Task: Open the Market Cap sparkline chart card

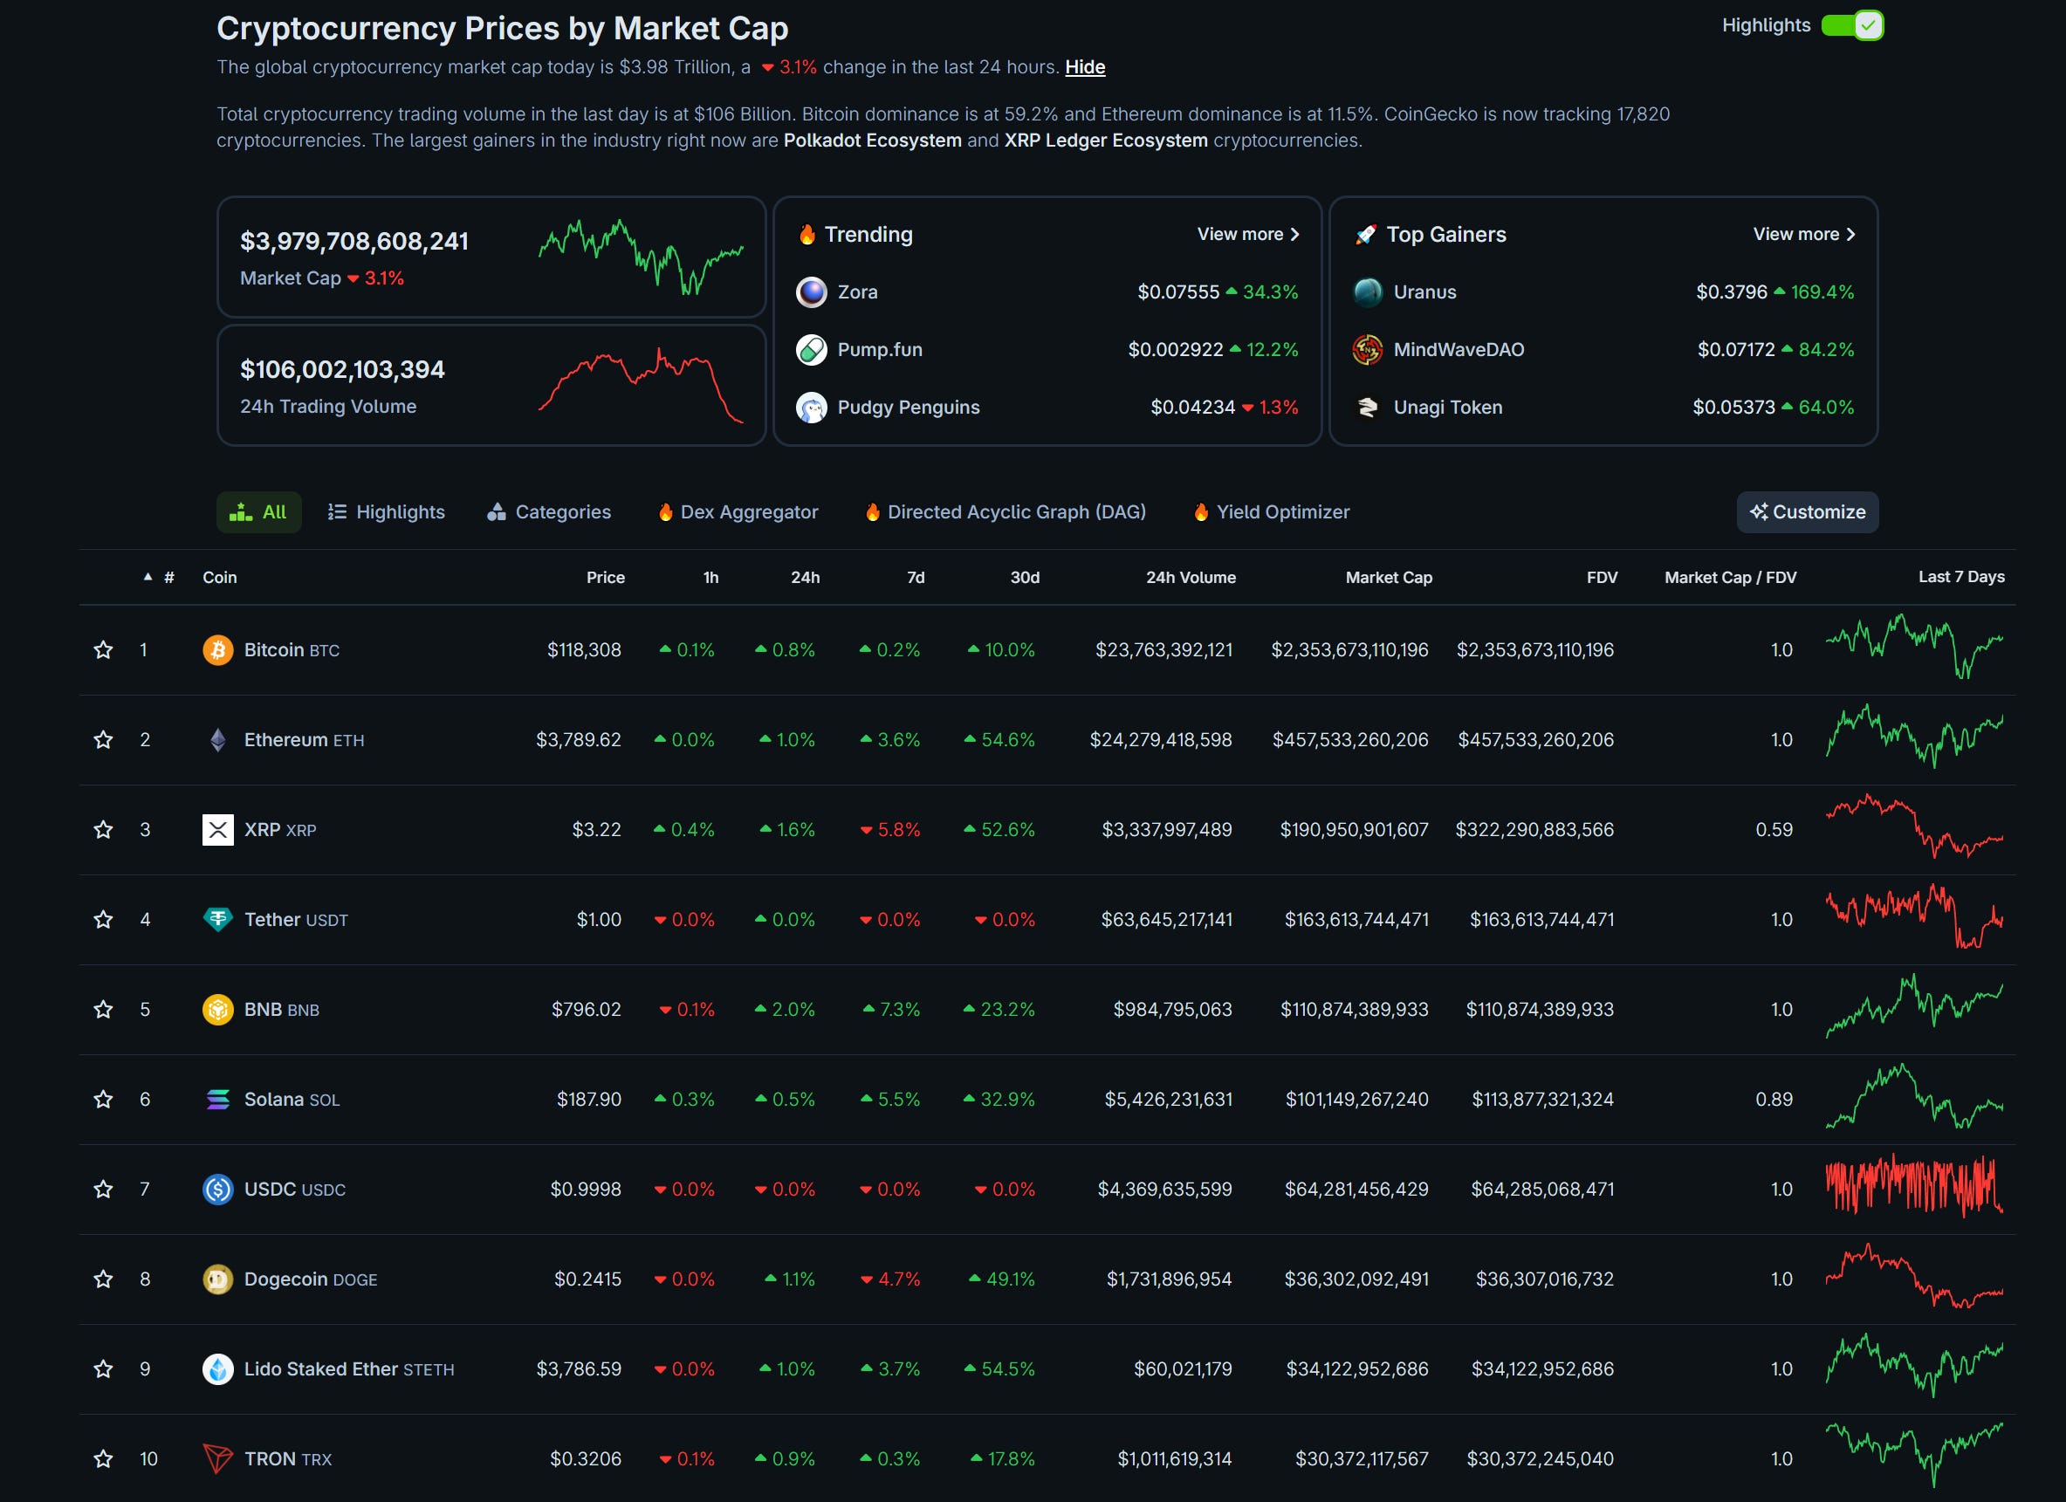Action: tap(641, 257)
